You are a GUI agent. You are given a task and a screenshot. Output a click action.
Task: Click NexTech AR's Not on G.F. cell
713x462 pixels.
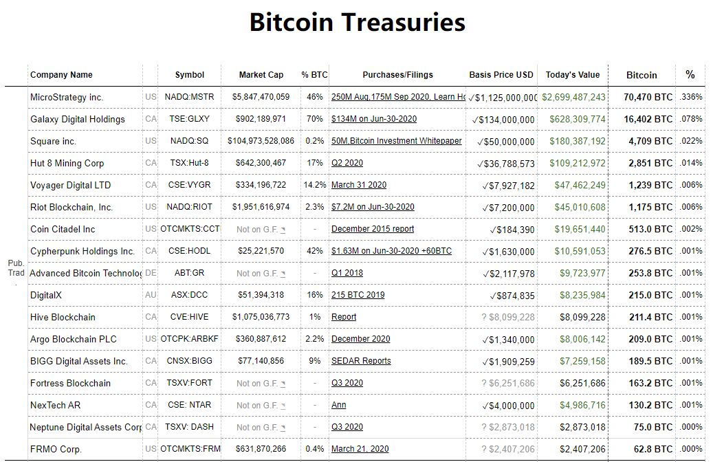261,405
